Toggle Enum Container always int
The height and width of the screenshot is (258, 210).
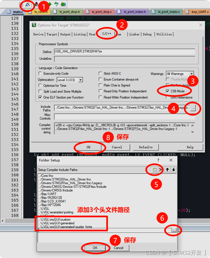click(100, 79)
